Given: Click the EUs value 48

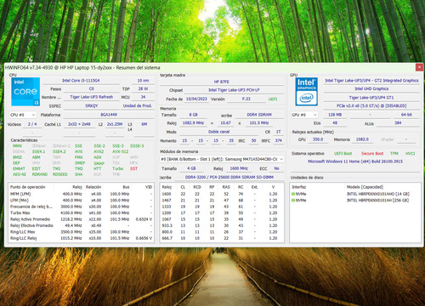Looking at the screenshot, I should 335,123.
